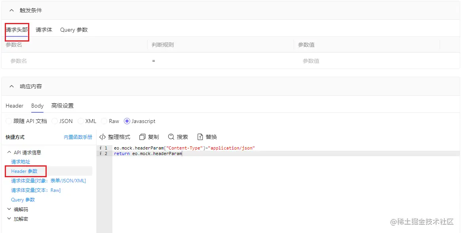The image size is (461, 233).
Task: Expand the 编解码 group
Action: 9,209
